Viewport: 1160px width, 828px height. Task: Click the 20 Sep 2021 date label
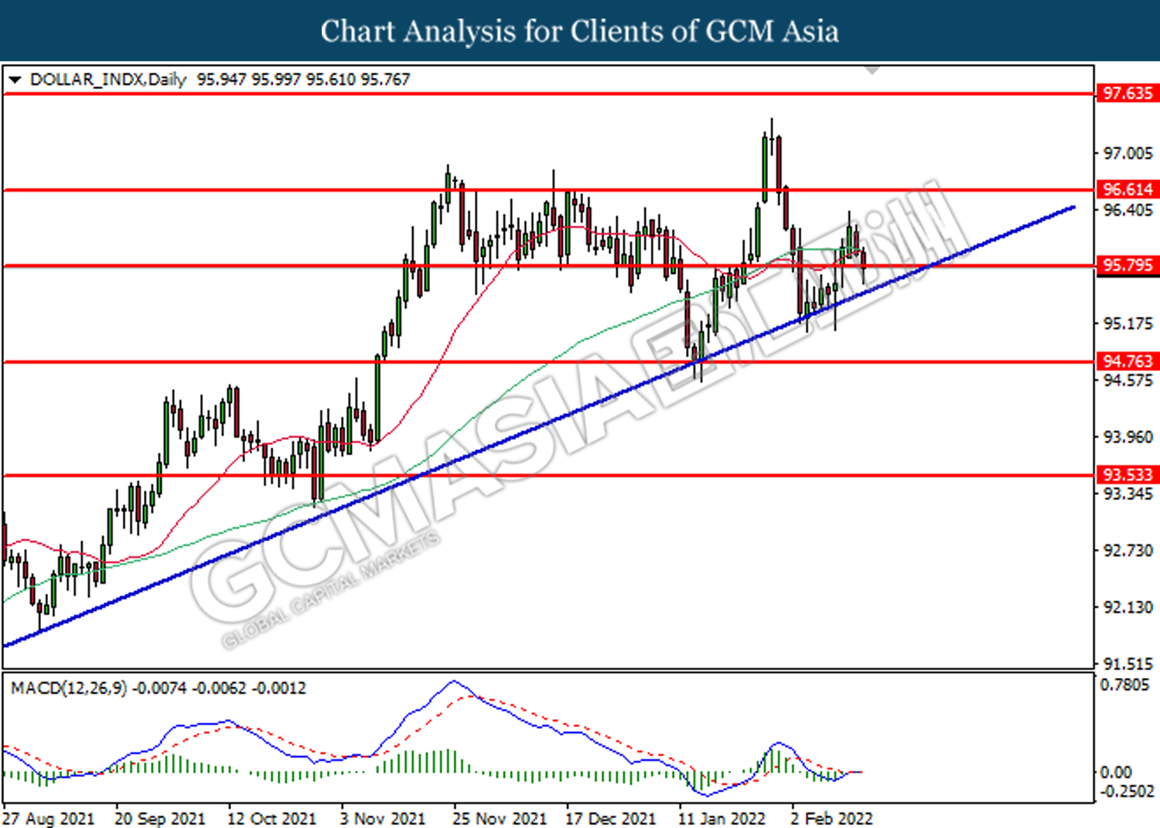(x=160, y=819)
